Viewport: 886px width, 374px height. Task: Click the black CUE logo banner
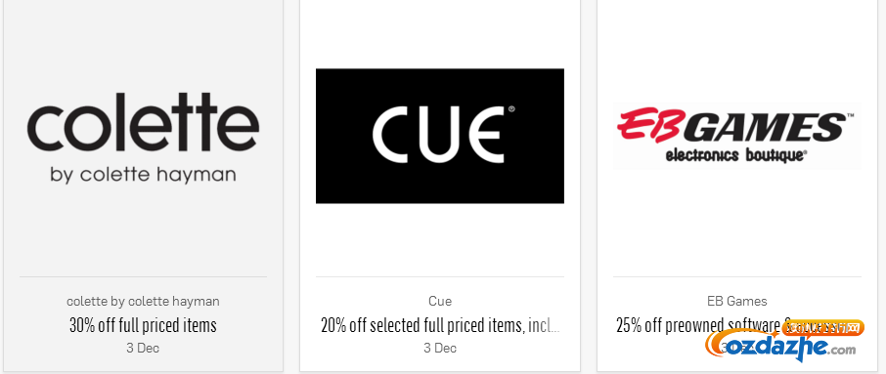440,136
